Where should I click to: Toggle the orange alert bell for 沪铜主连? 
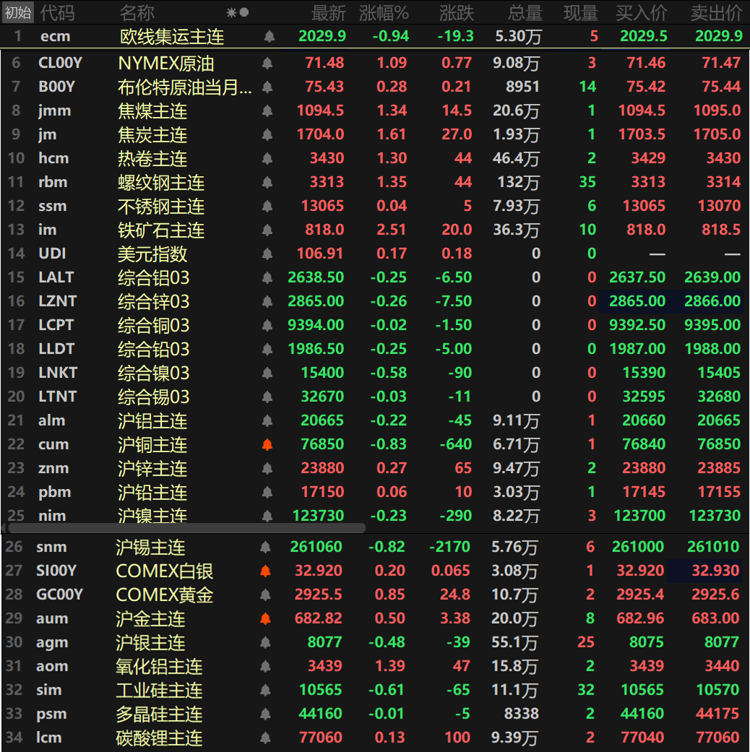(267, 444)
